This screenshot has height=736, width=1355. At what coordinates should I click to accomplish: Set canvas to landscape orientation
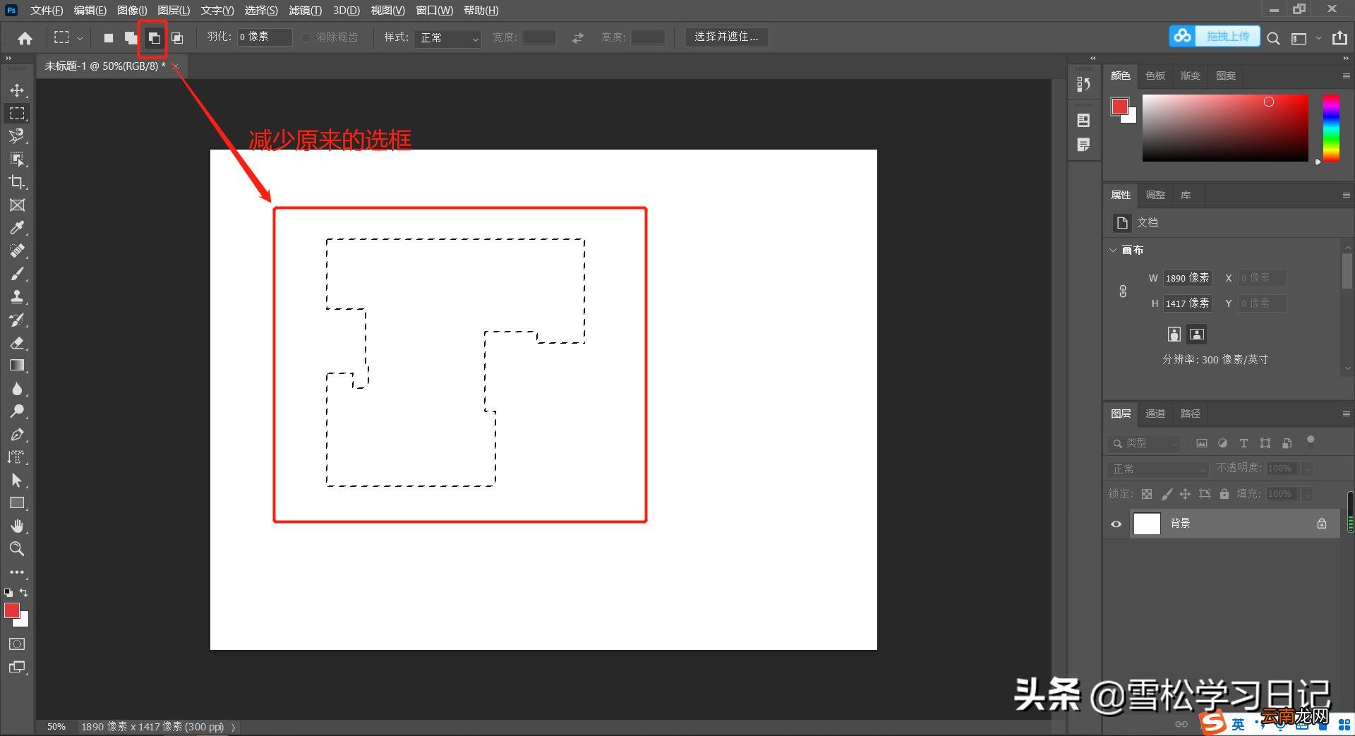coord(1197,334)
